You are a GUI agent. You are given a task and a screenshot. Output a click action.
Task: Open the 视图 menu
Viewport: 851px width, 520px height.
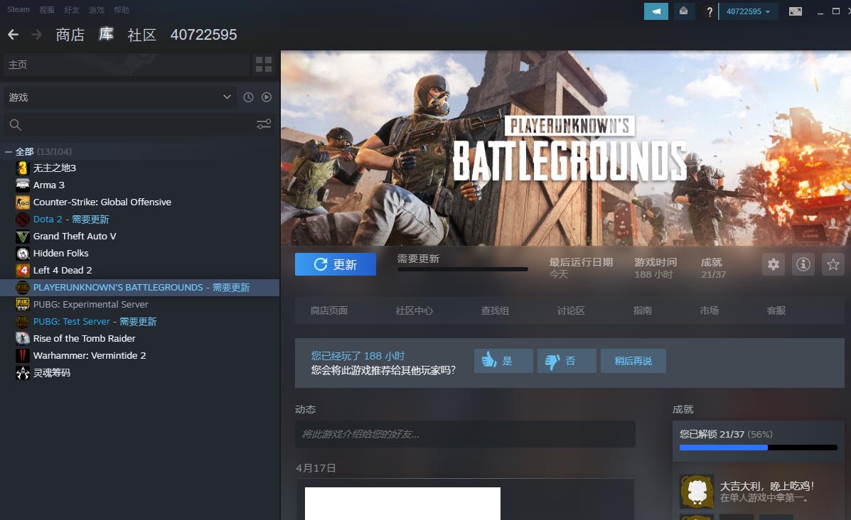pos(47,10)
